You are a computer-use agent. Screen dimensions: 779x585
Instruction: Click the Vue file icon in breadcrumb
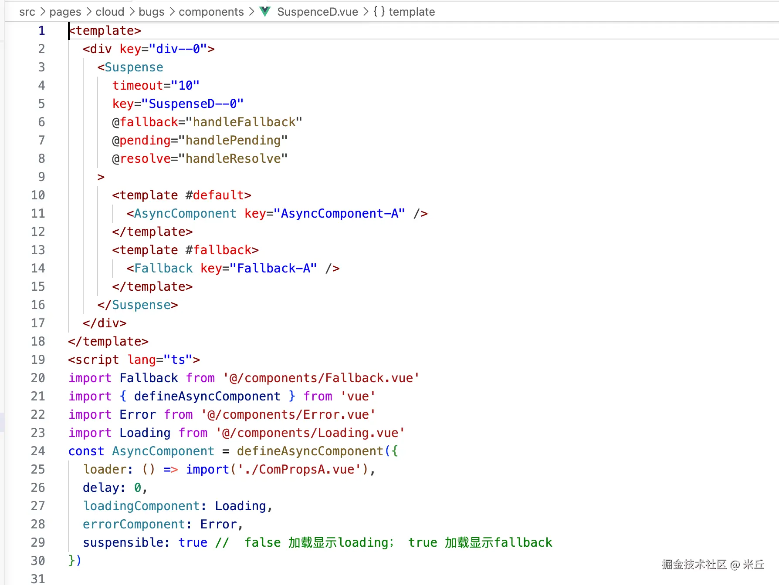pyautogui.click(x=265, y=11)
